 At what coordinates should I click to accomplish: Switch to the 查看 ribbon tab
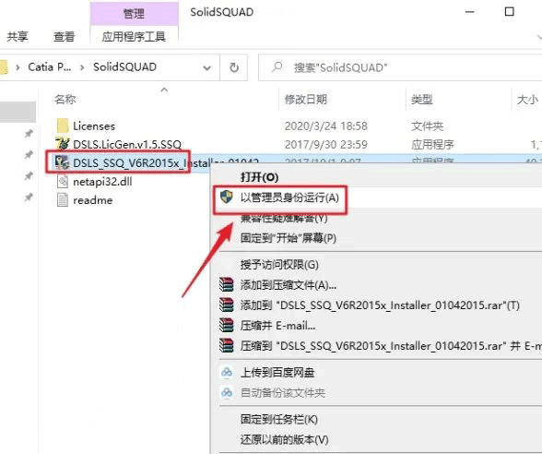point(65,36)
